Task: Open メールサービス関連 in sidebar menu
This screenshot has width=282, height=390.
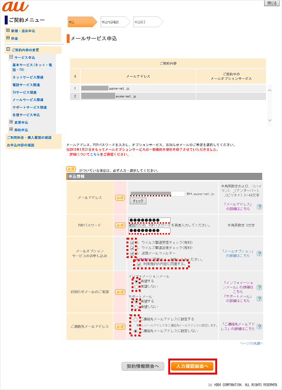Action: (28, 100)
